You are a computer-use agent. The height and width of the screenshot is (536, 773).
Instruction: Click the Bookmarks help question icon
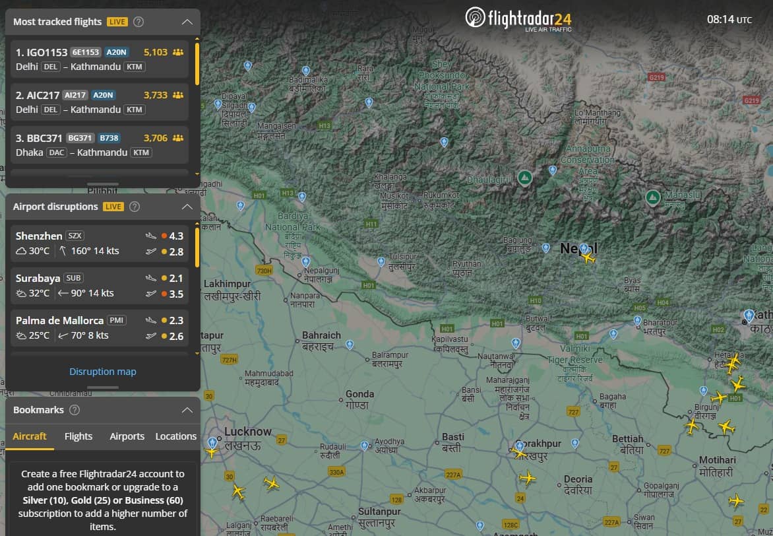pyautogui.click(x=75, y=410)
